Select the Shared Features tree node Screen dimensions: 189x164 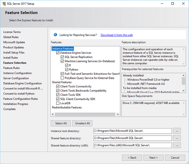62,82
